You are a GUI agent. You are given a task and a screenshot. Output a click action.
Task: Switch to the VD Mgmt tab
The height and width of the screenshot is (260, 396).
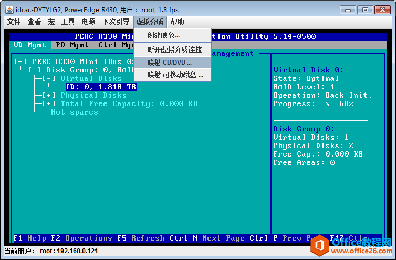[x=30, y=45]
